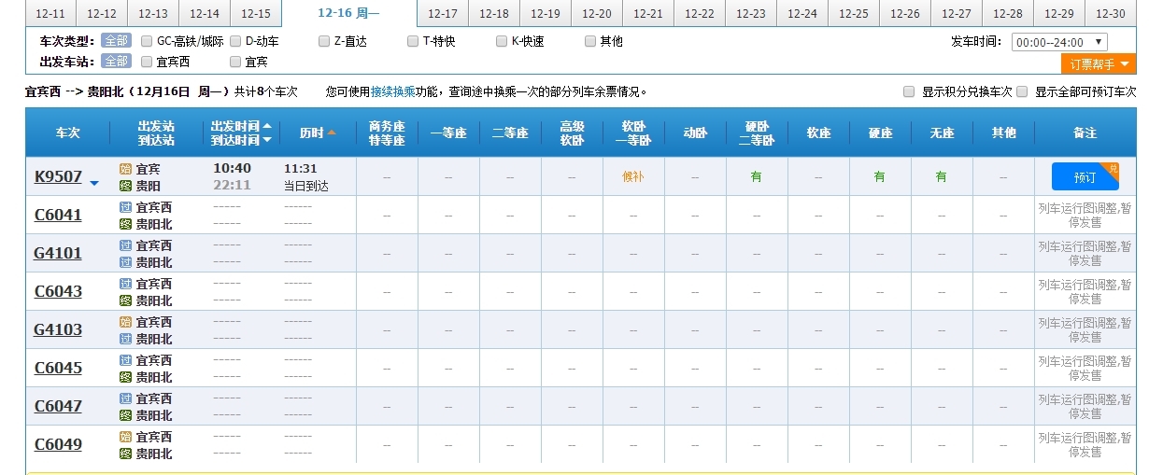Select the 12-25 date tab

854,14
